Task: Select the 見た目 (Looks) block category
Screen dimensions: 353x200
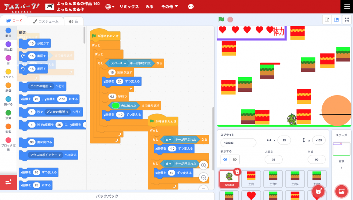Action: click(x=8, y=46)
